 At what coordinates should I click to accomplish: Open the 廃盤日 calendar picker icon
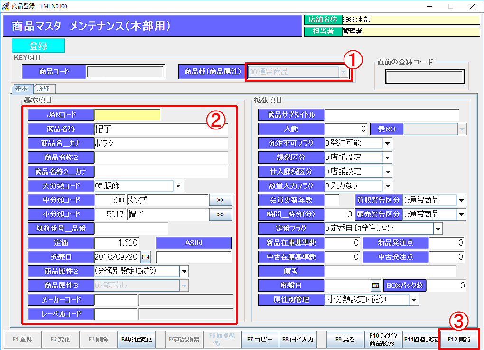[x=375, y=286]
